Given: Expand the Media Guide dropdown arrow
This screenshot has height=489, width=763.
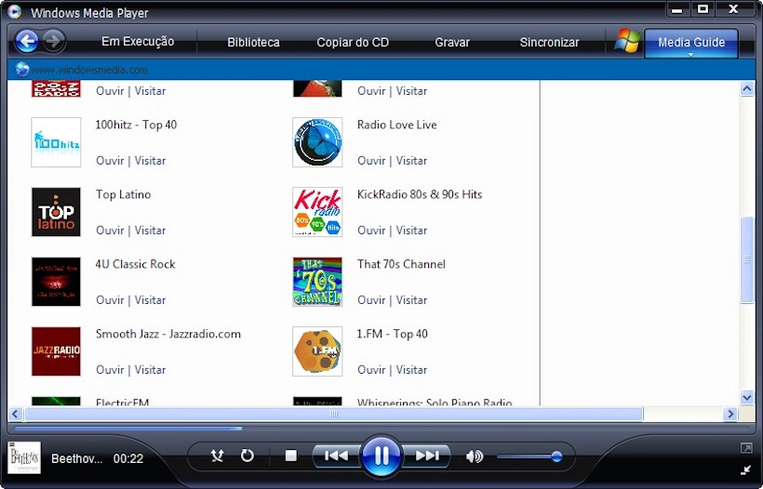Looking at the screenshot, I should pos(690,55).
